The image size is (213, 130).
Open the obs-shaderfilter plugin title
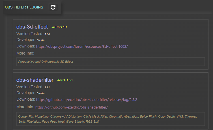click(x=35, y=80)
